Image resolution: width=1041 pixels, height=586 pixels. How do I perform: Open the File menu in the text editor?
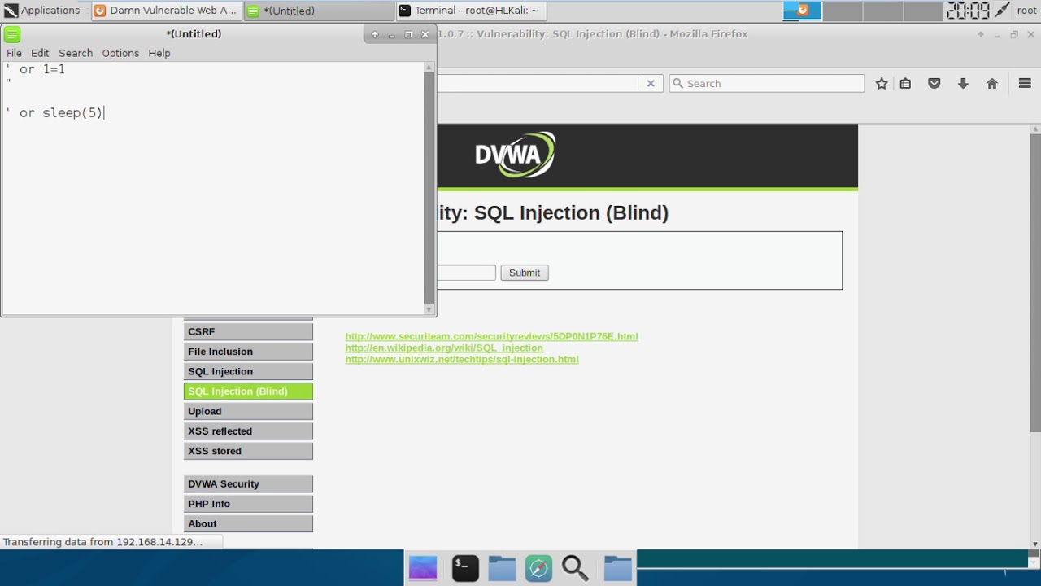(x=14, y=53)
